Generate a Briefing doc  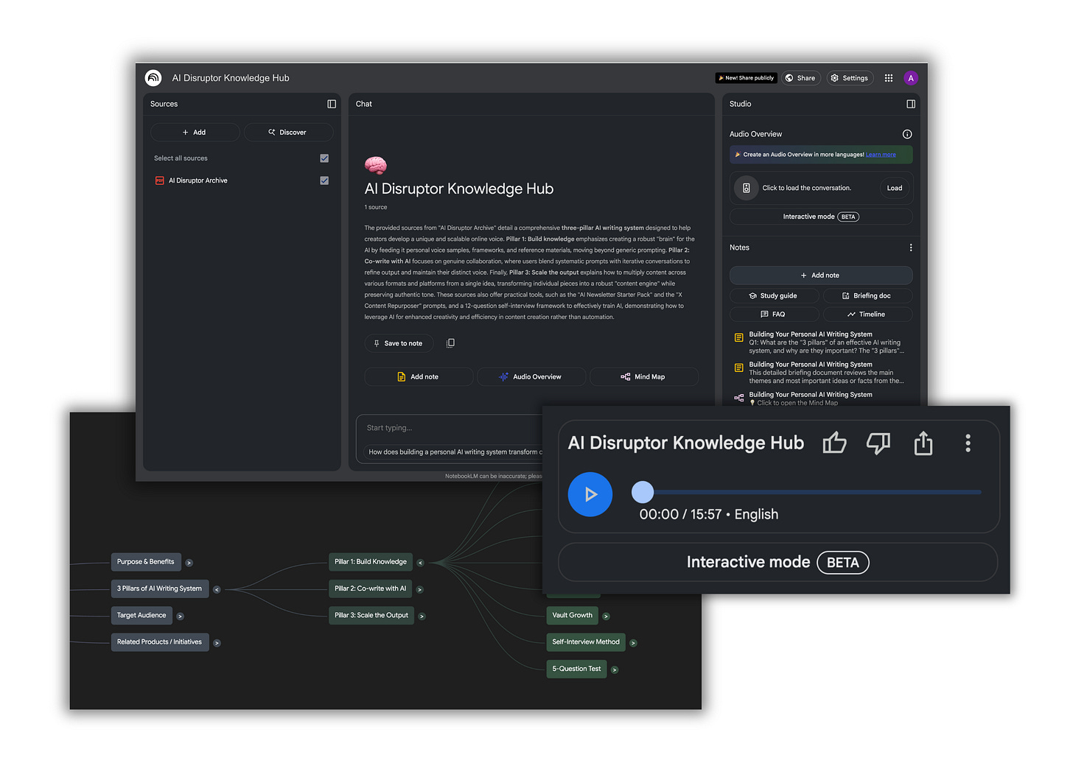click(x=867, y=295)
